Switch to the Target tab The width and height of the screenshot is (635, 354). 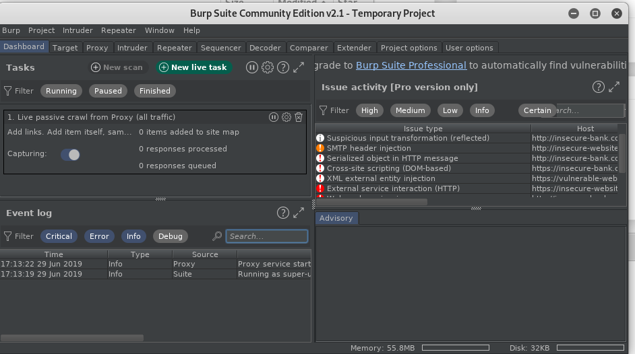coord(65,48)
